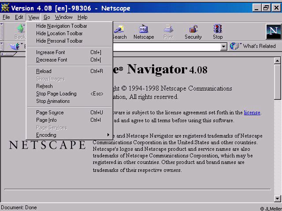Image resolution: width=282 pixels, height=211 pixels.
Task: Select Reload from the View menu
Action: click(x=70, y=71)
